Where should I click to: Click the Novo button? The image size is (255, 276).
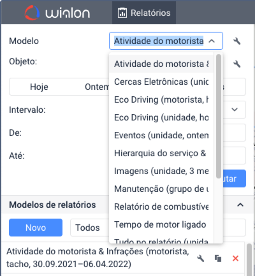point(36,228)
